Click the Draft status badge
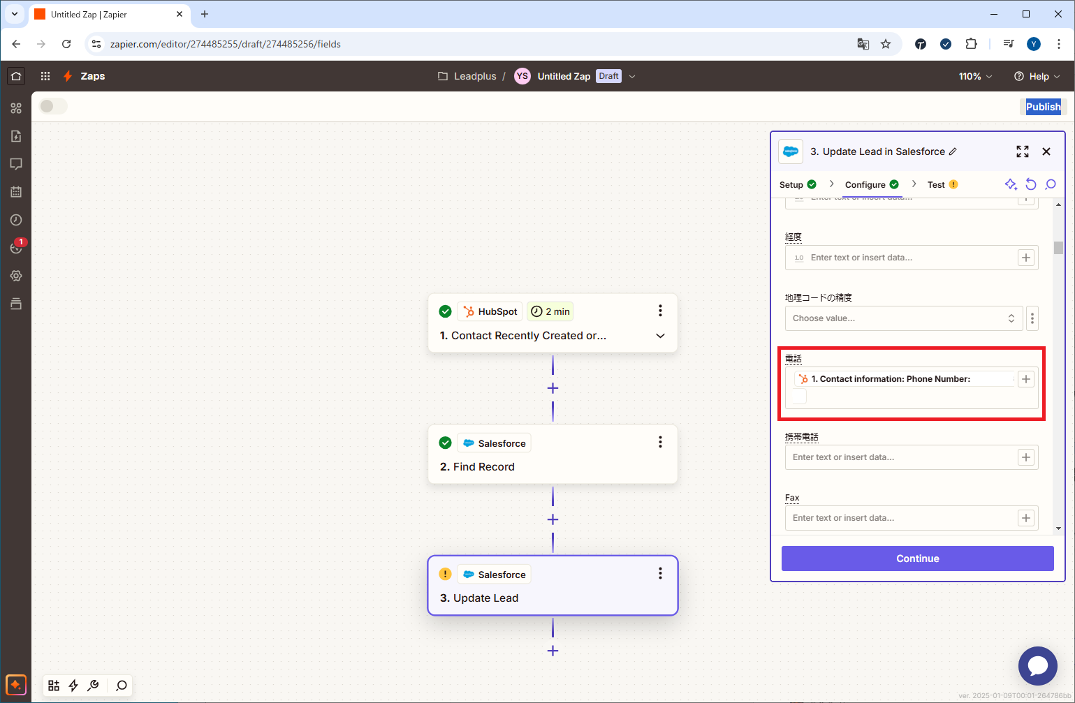The image size is (1075, 703). click(x=608, y=76)
